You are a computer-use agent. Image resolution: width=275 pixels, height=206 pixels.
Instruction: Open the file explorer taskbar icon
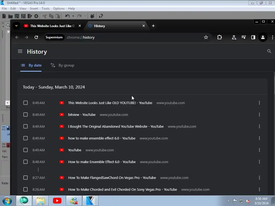pos(41,201)
